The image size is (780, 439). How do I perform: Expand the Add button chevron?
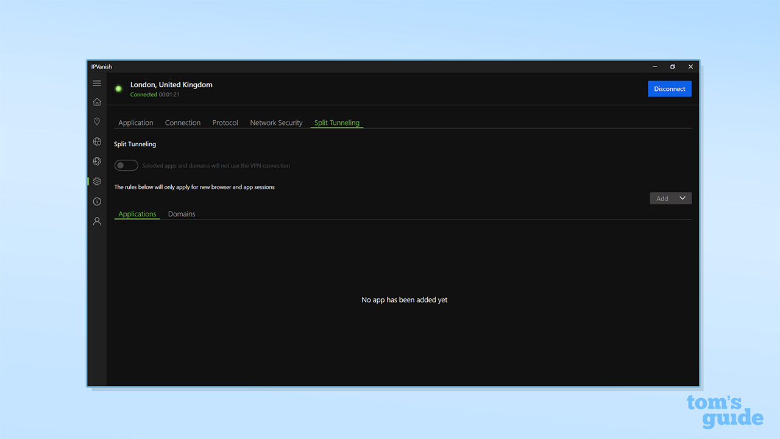click(684, 198)
